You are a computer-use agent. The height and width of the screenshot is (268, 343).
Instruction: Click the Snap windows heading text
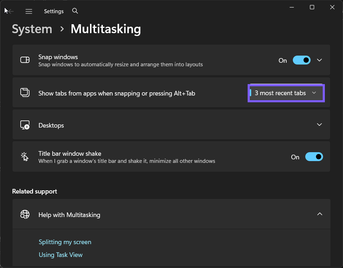[58, 57]
